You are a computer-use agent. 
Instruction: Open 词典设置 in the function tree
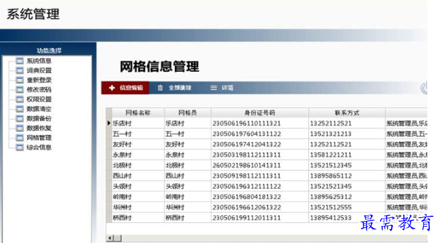(x=39, y=70)
